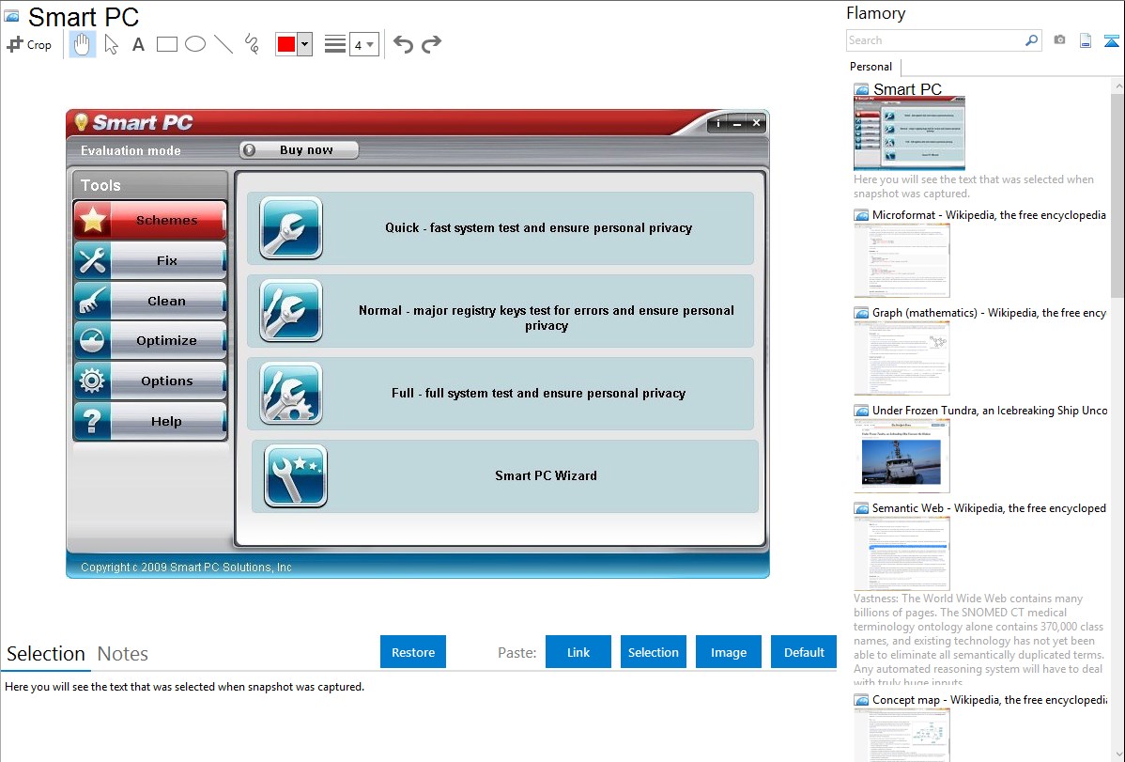Choose the freehand scribble tool

pos(252,44)
